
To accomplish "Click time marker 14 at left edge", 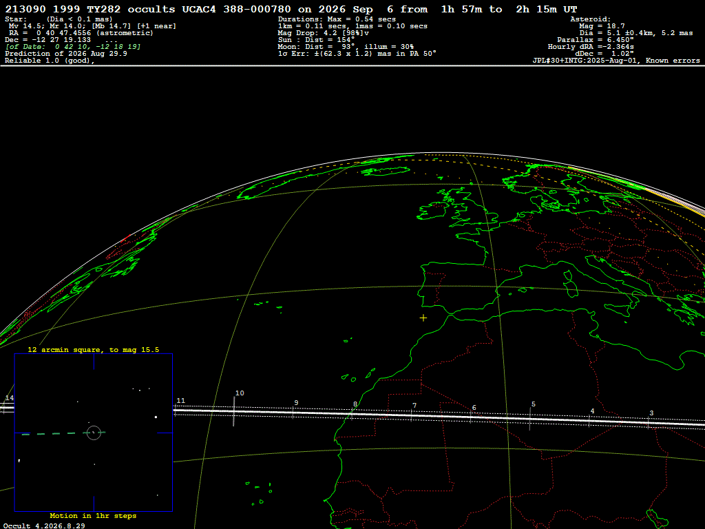I will click(x=10, y=397).
